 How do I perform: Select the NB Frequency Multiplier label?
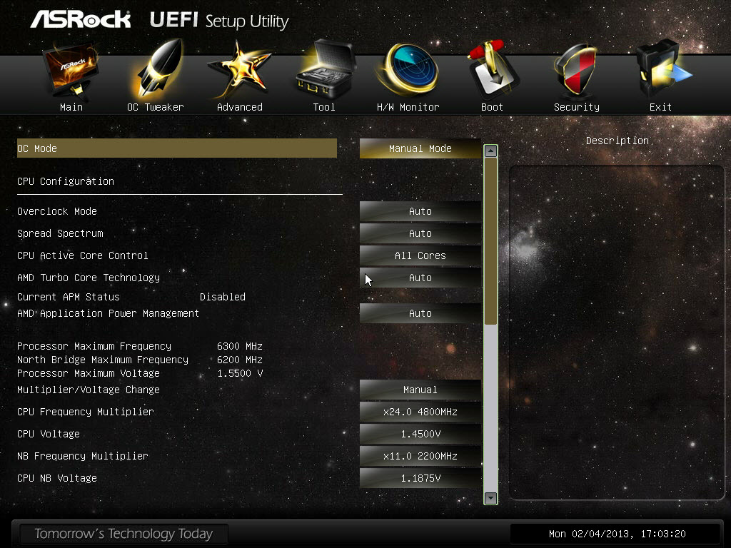point(83,456)
